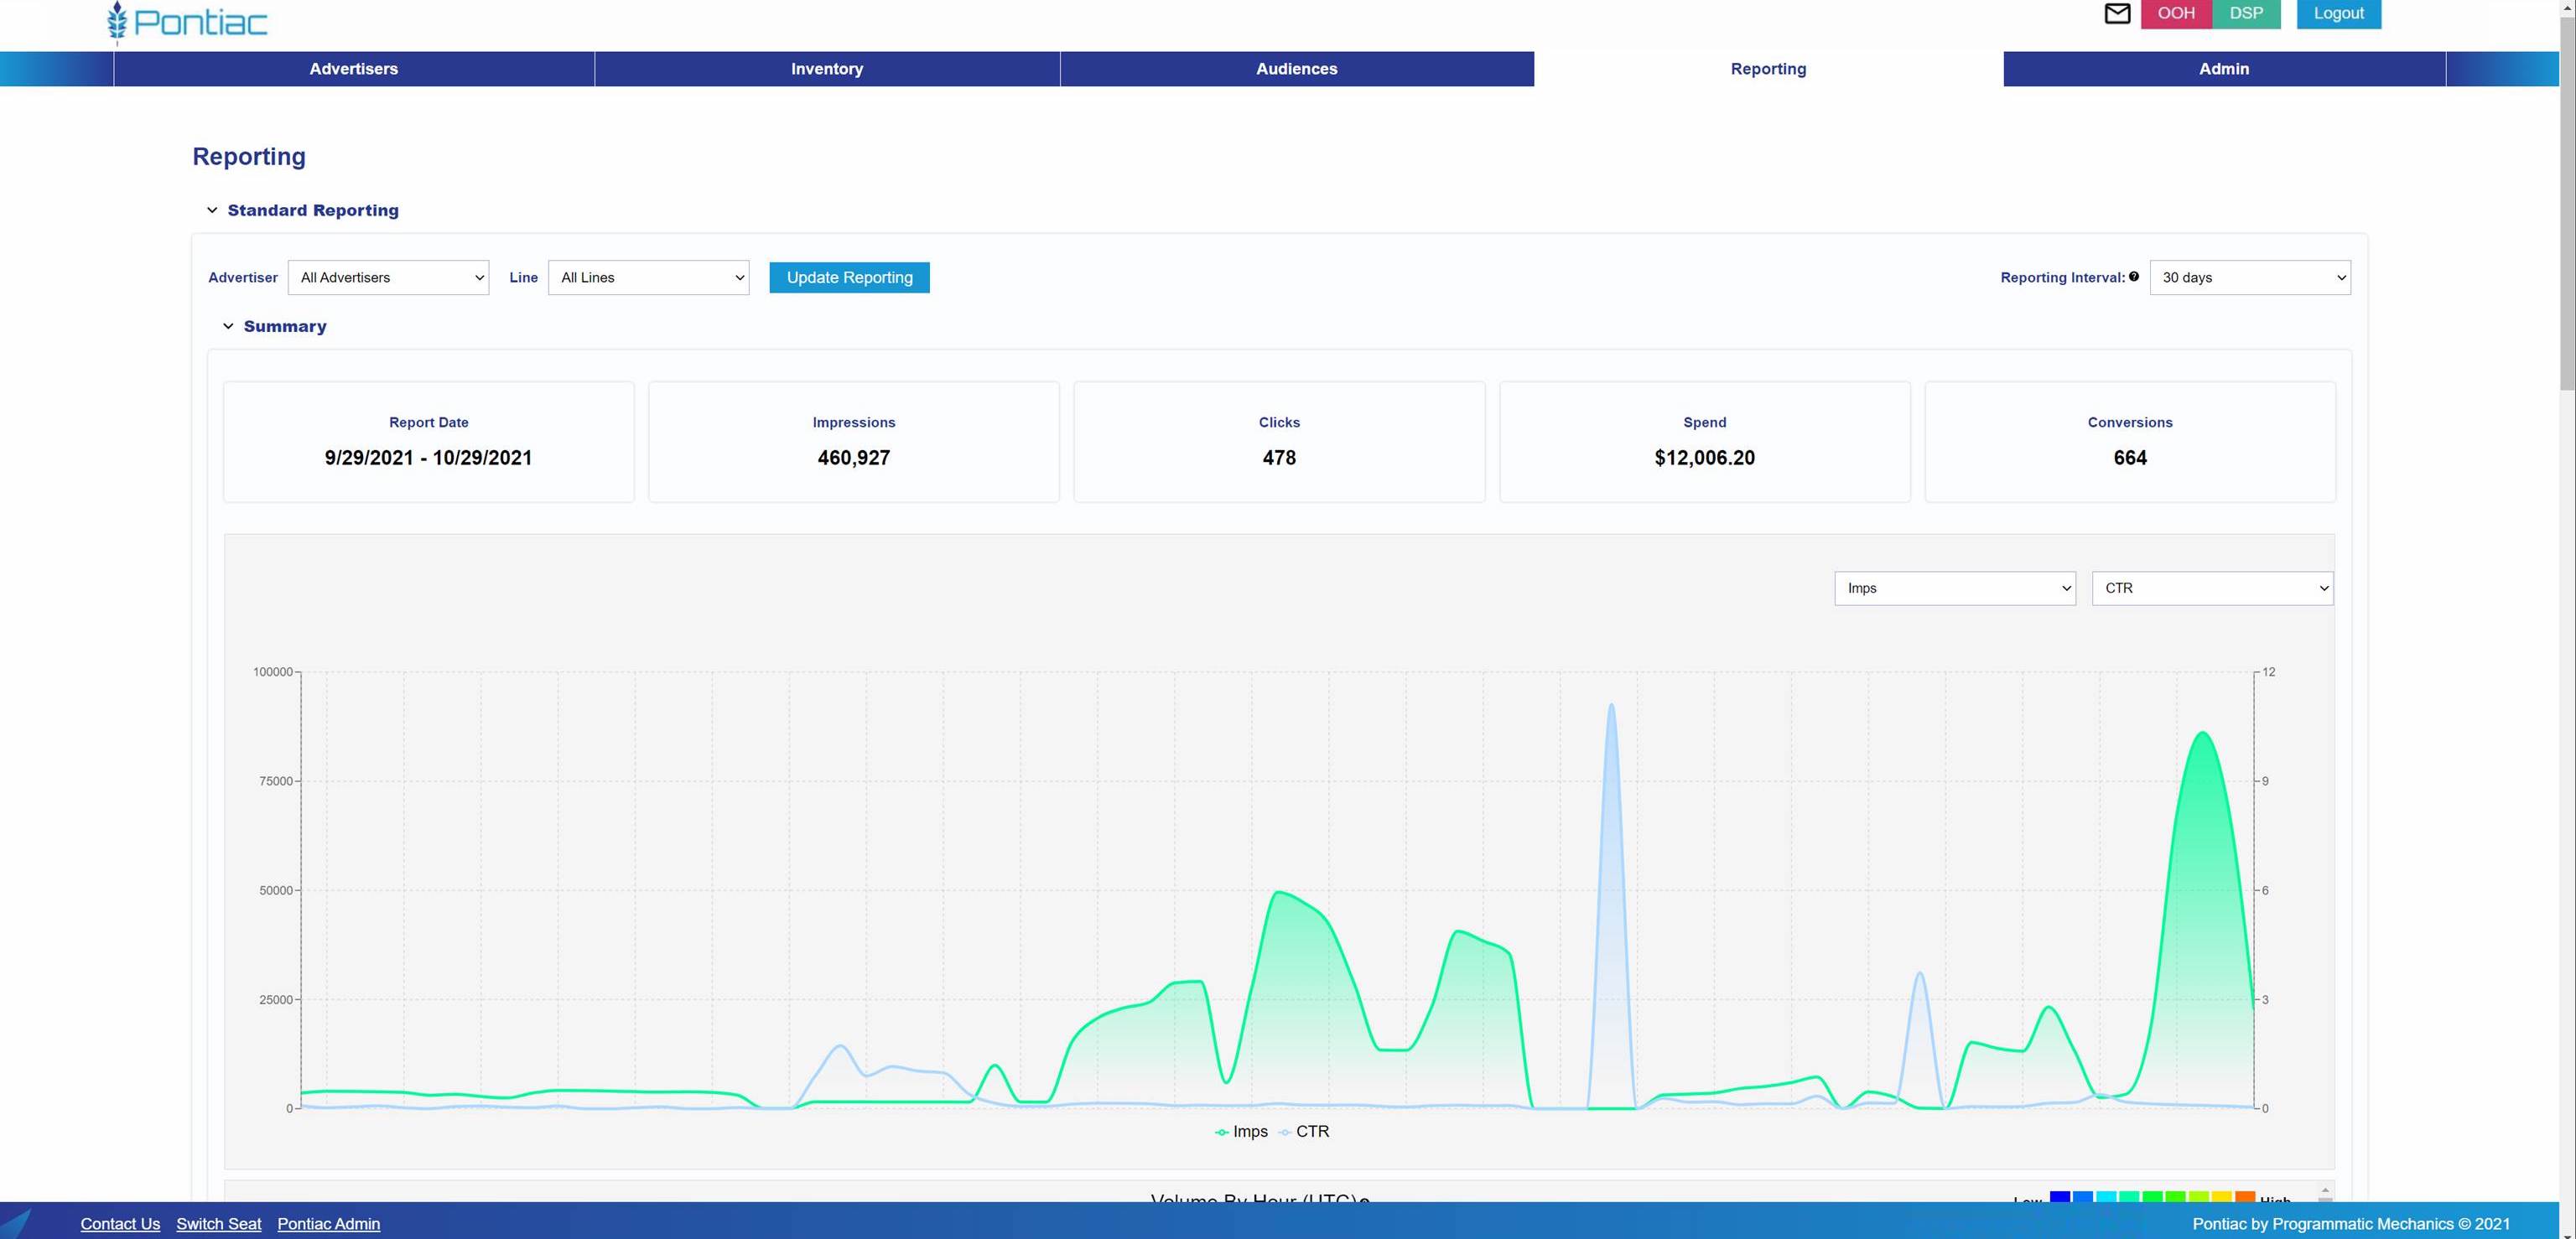Click the Reporting page heading
This screenshot has height=1239, width=2576.
coord(249,157)
